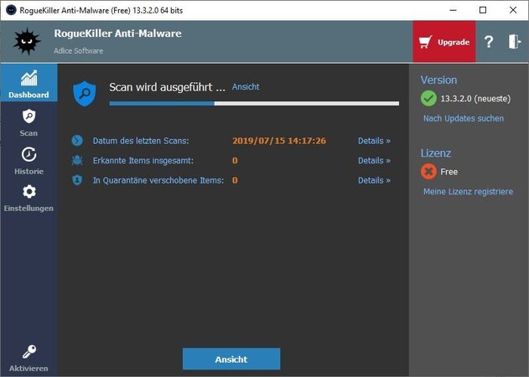529x377 pixels.
Task: Click Nach Updates suchen link
Action: pyautogui.click(x=464, y=118)
